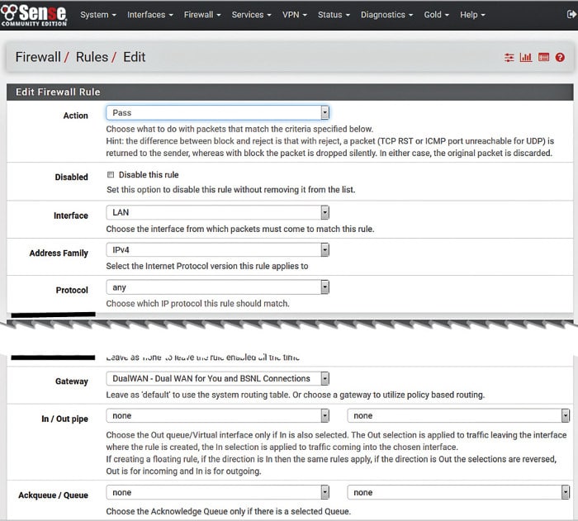
Task: Click the logout icon at top right
Action: 570,14
